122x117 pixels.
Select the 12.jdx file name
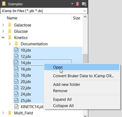coord(26,57)
